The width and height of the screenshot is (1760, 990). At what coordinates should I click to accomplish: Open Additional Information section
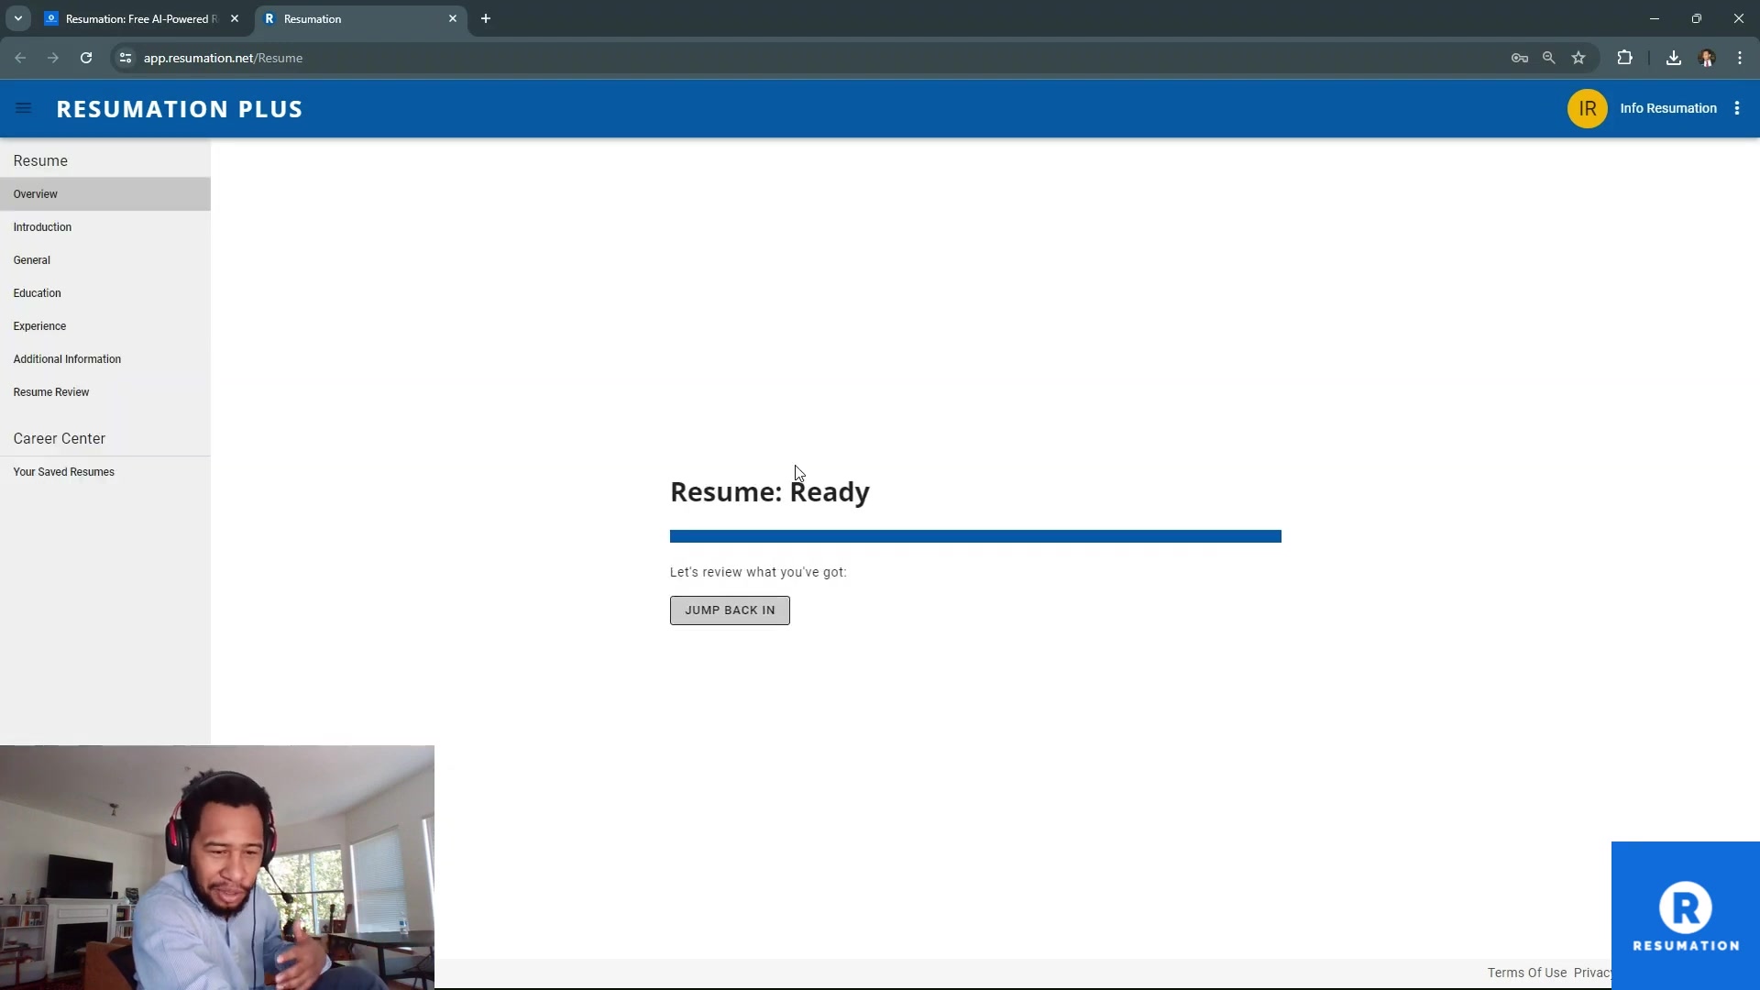tap(105, 359)
